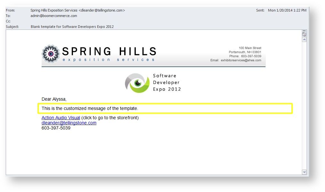Select the From field label
Viewport: 325px width, 192px height.
click(x=10, y=10)
